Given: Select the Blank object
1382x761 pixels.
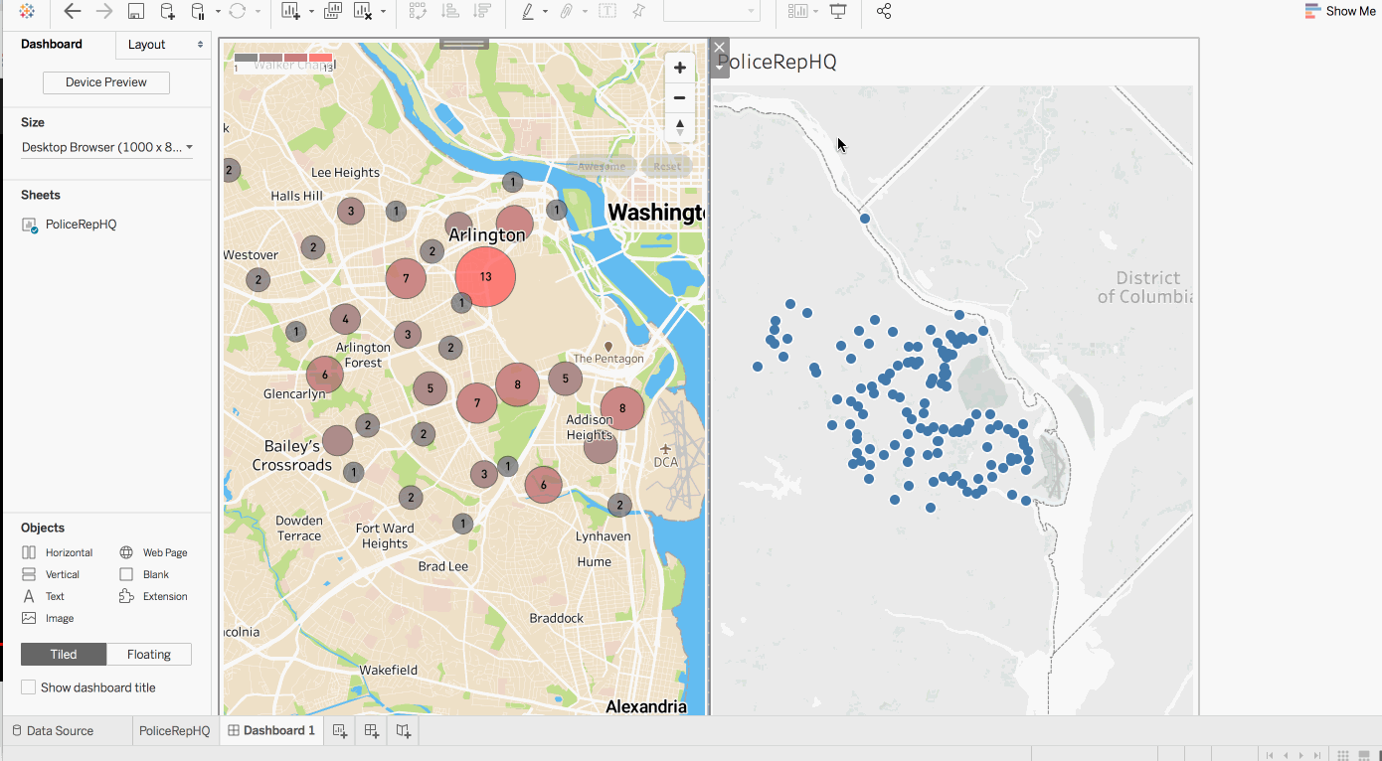Looking at the screenshot, I should point(144,574).
